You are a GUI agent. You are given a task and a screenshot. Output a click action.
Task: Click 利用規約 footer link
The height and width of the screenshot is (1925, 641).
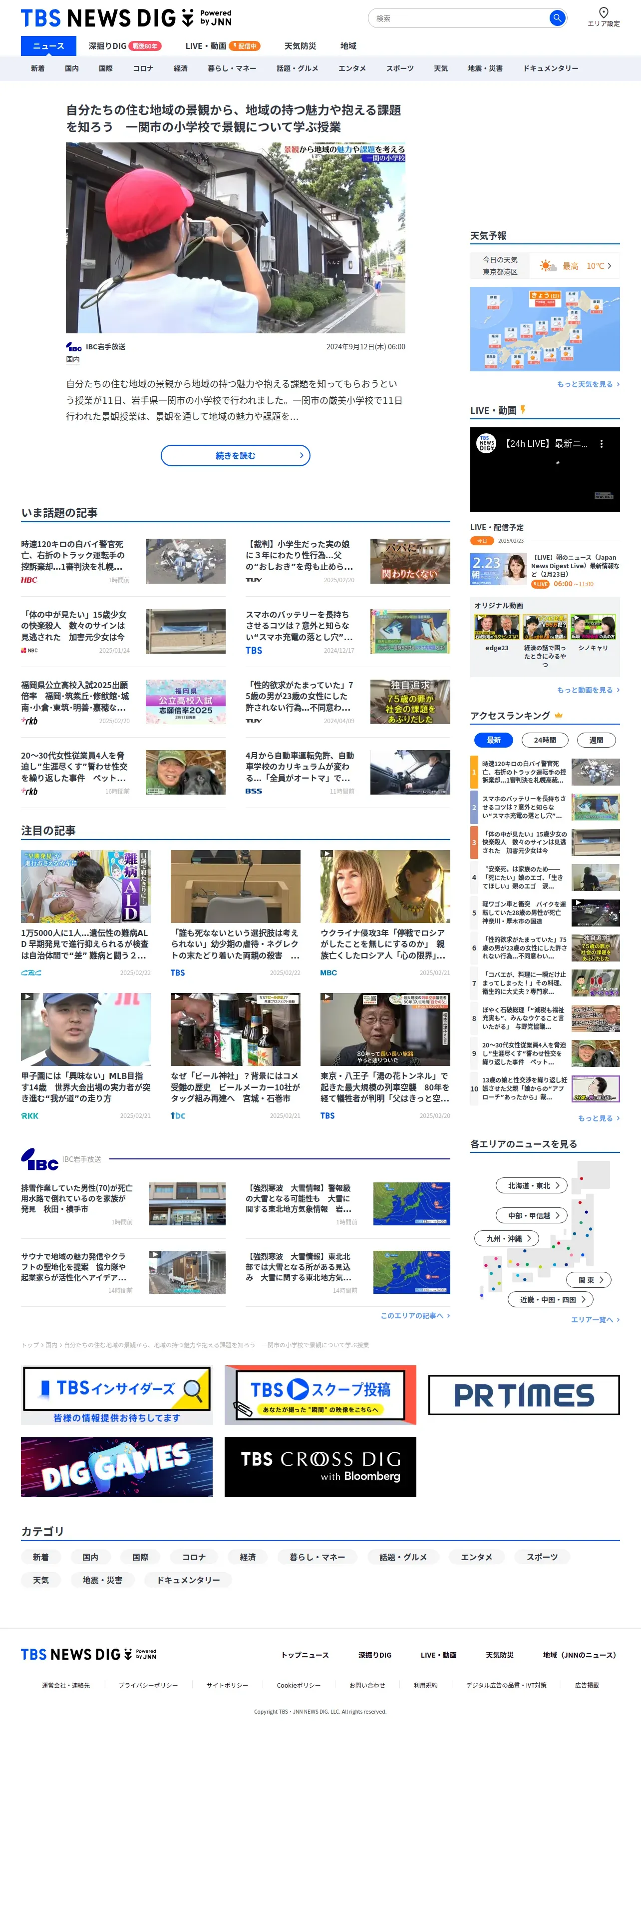click(x=425, y=1685)
